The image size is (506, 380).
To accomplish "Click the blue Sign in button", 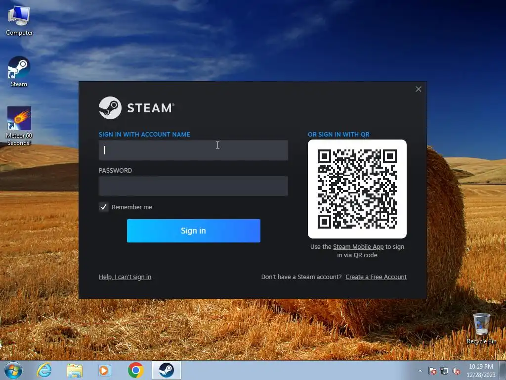I will pos(193,231).
